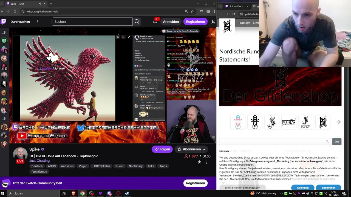This screenshot has height=197, width=351.
Task: Click the Chrome profile avatar
Action: (208, 11)
